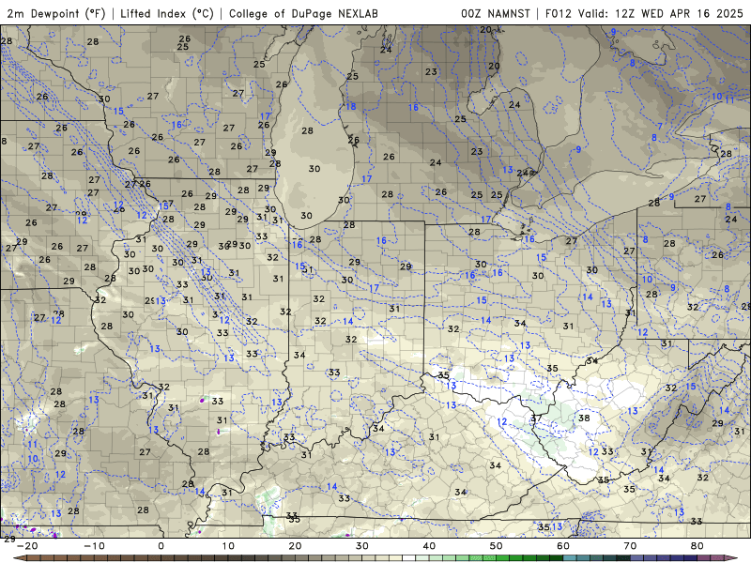
Task: Click the 60 label on the color scale
Action: tap(563, 546)
